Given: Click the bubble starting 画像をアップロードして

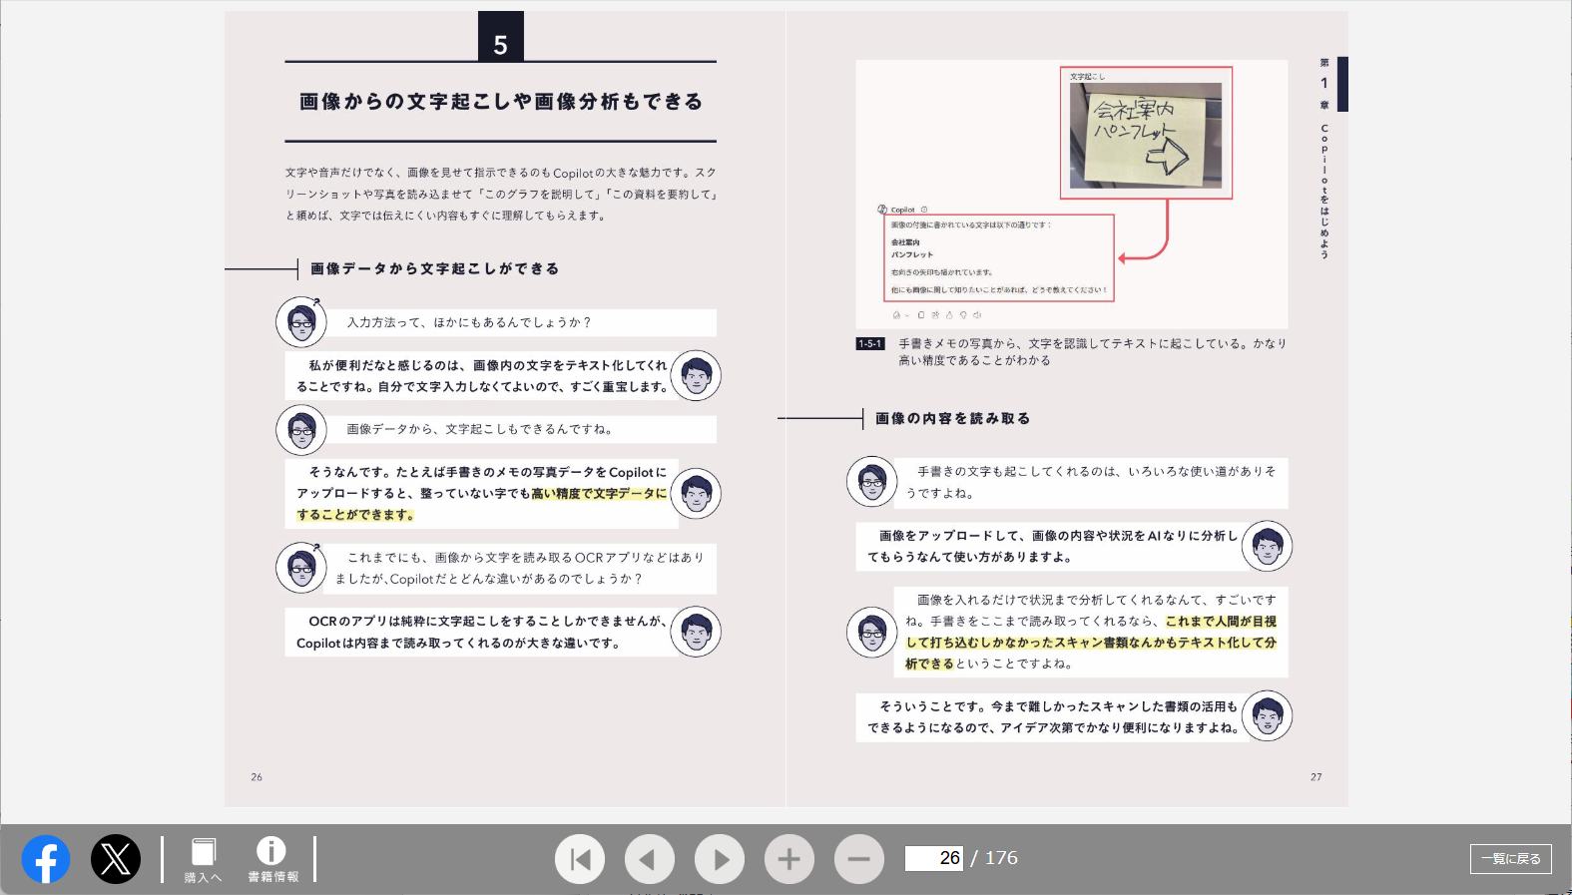Looking at the screenshot, I should click(x=1052, y=547).
